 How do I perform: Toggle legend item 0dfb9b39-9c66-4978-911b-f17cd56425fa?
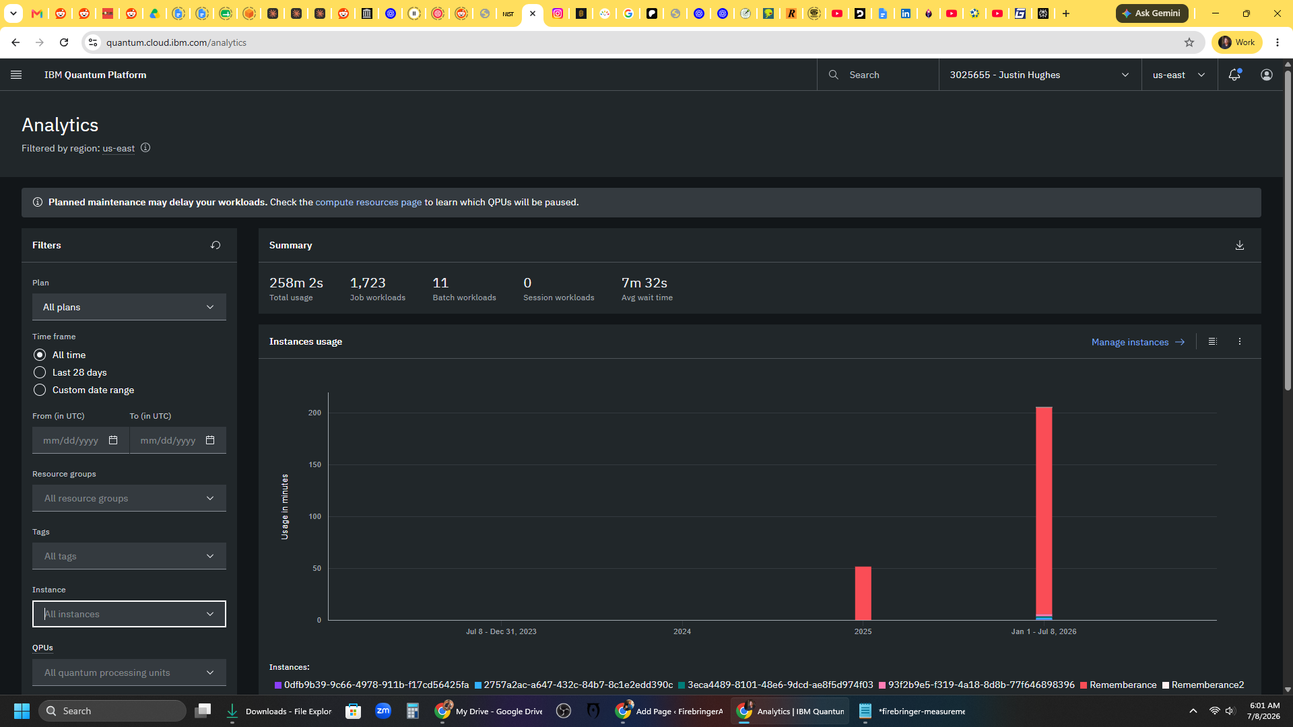372,685
